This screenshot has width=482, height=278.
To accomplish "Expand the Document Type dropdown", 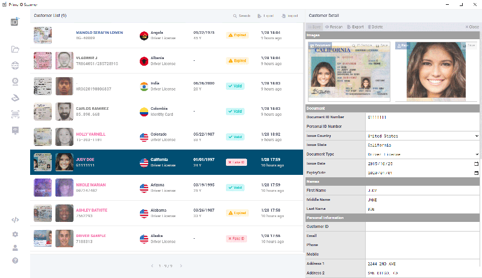I will click(477, 154).
